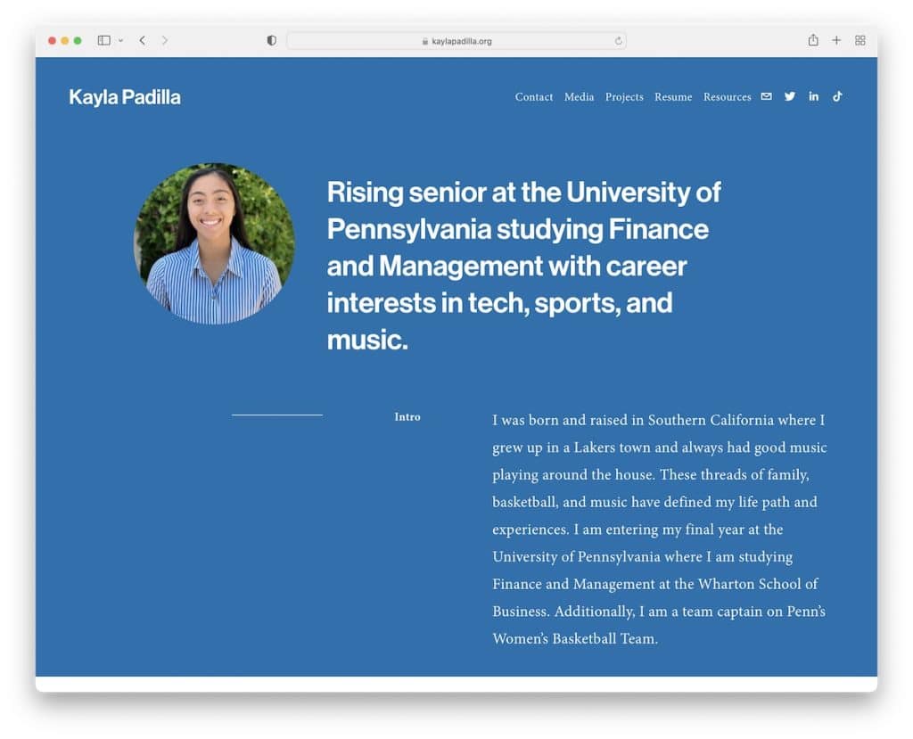
Task: Click the kaylapadilla.org address bar
Action: tap(456, 41)
